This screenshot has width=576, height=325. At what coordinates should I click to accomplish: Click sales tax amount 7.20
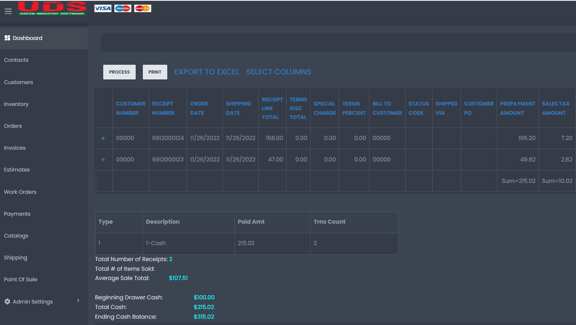point(557,138)
